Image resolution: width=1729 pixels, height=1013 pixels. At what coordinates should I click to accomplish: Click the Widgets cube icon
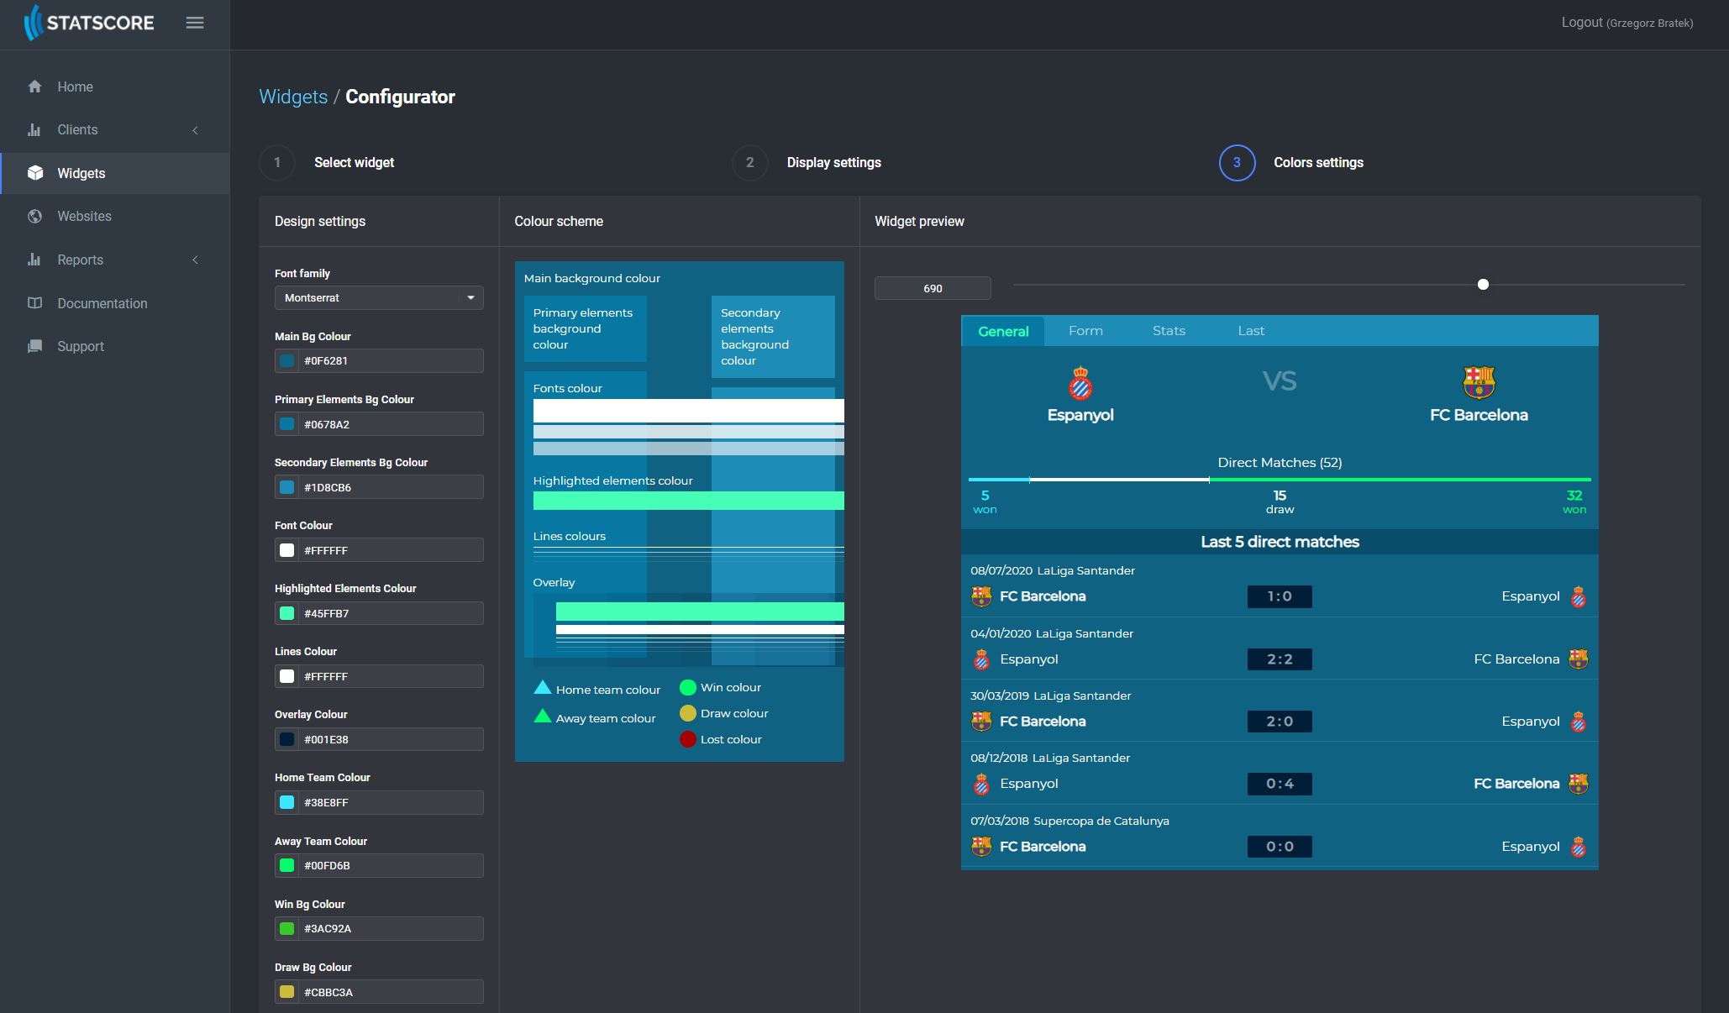coord(34,173)
